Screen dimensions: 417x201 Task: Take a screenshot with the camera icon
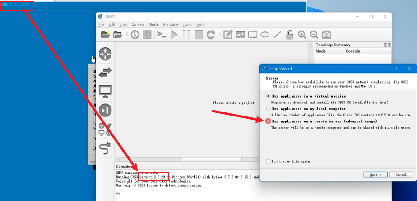(326, 35)
